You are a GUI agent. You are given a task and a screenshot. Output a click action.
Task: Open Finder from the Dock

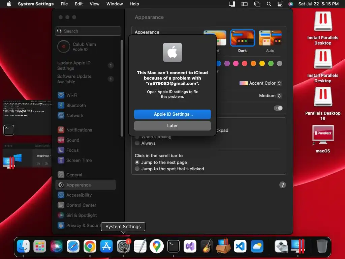click(23, 246)
